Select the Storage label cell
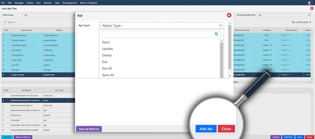Screen dimensions: 315x139 click(26, 70)
